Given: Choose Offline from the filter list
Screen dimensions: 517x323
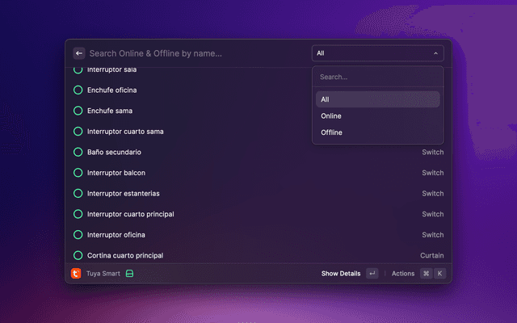Looking at the screenshot, I should tap(377, 132).
